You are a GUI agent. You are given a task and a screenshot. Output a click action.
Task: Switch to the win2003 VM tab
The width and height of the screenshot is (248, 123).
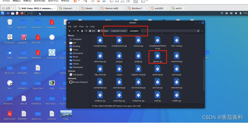(x=160, y=8)
